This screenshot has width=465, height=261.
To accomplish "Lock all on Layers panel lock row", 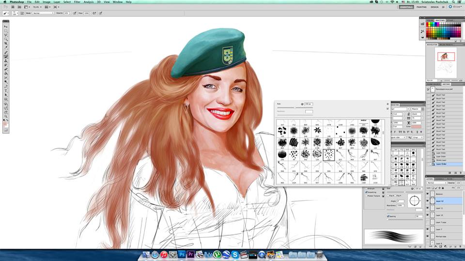I will click(443, 188).
